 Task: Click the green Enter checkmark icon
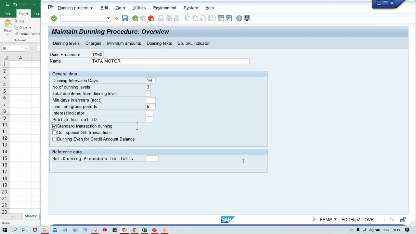(54, 18)
